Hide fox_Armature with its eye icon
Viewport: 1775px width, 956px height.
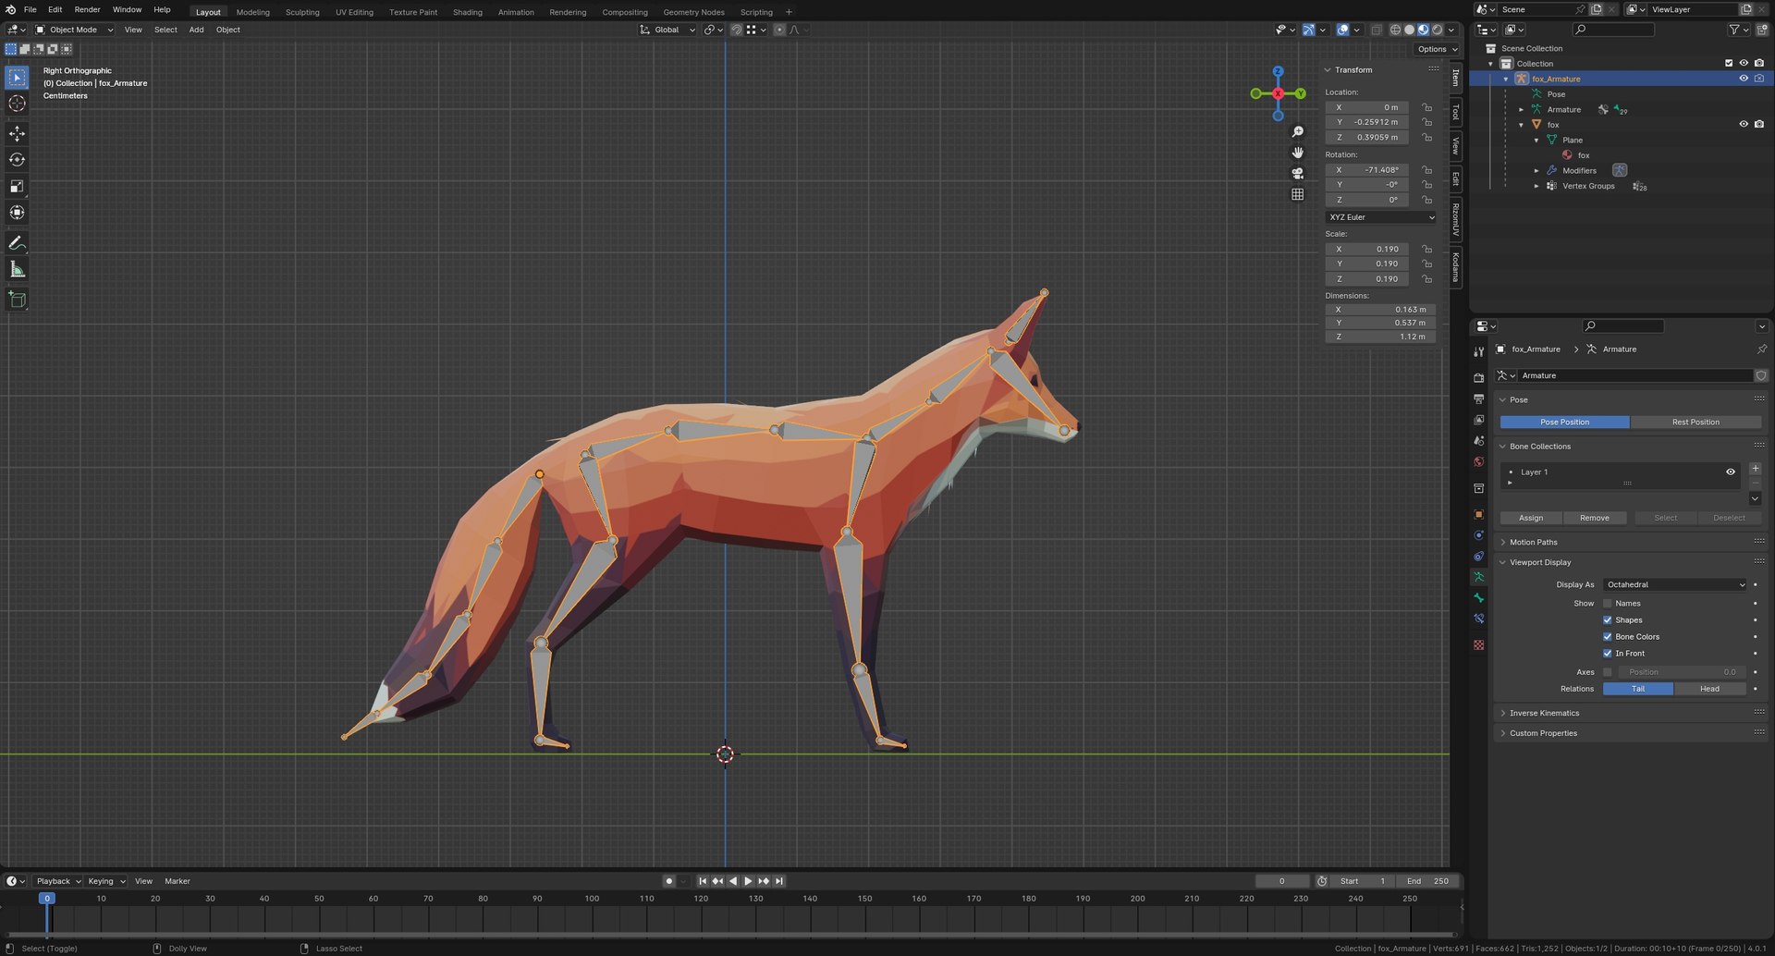pos(1744,79)
